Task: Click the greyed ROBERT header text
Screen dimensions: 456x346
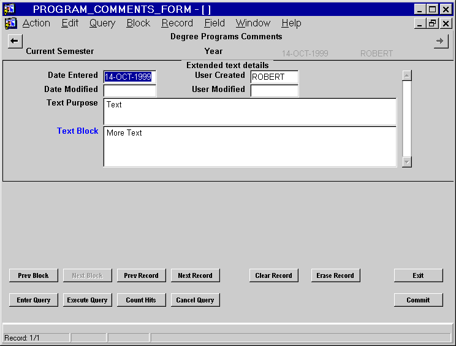Action: pos(376,53)
